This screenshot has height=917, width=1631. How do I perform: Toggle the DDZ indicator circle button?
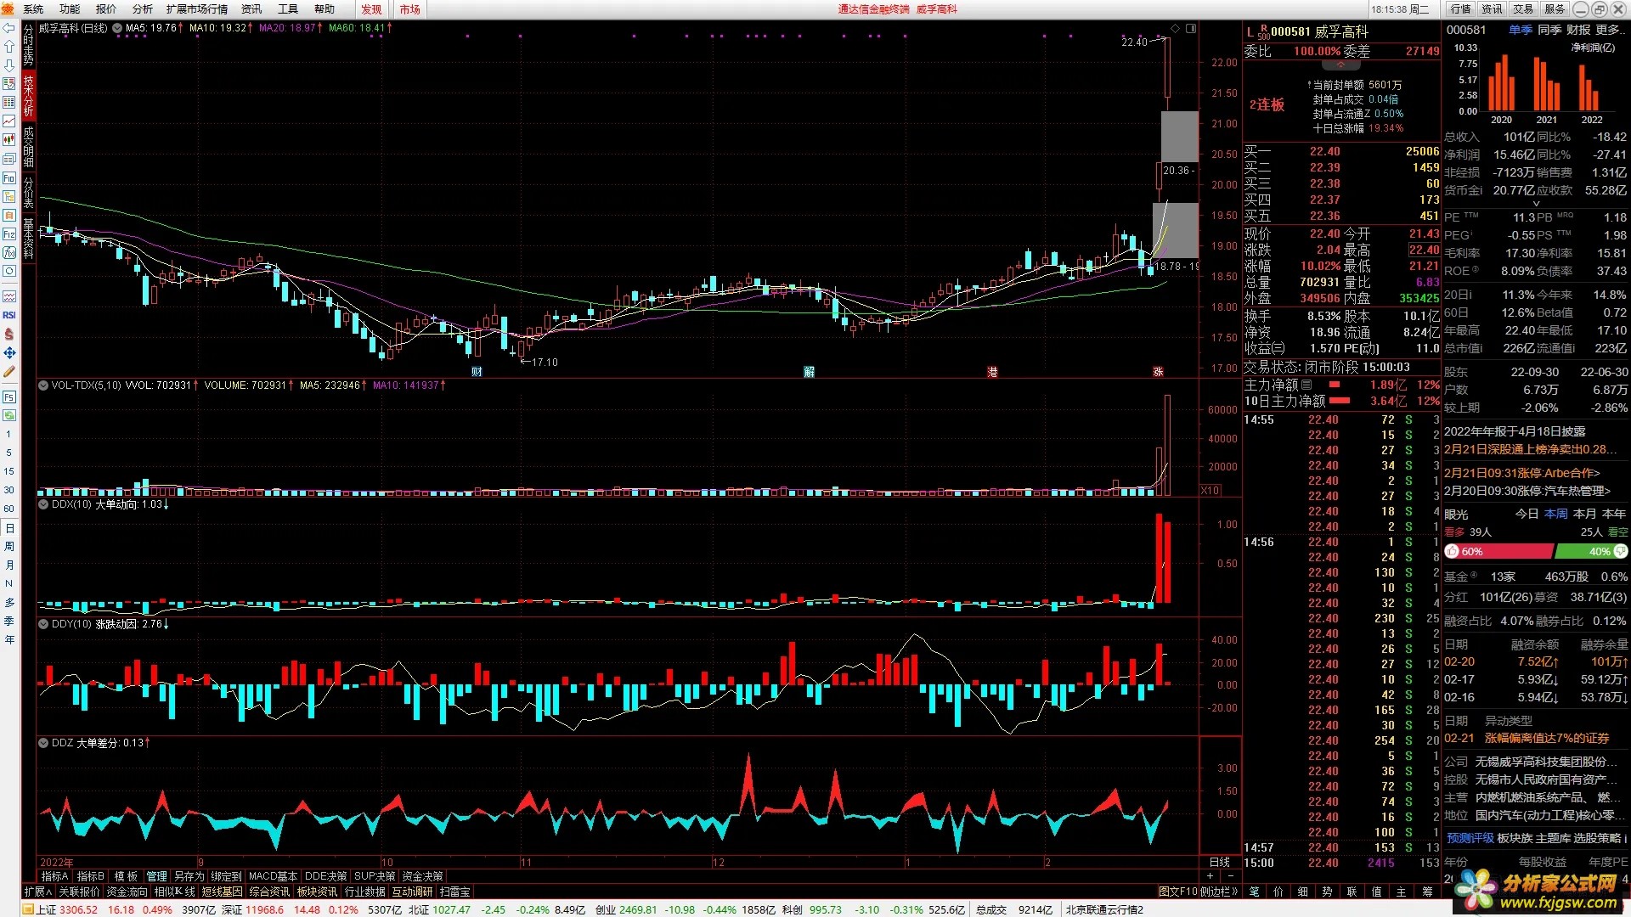(43, 743)
